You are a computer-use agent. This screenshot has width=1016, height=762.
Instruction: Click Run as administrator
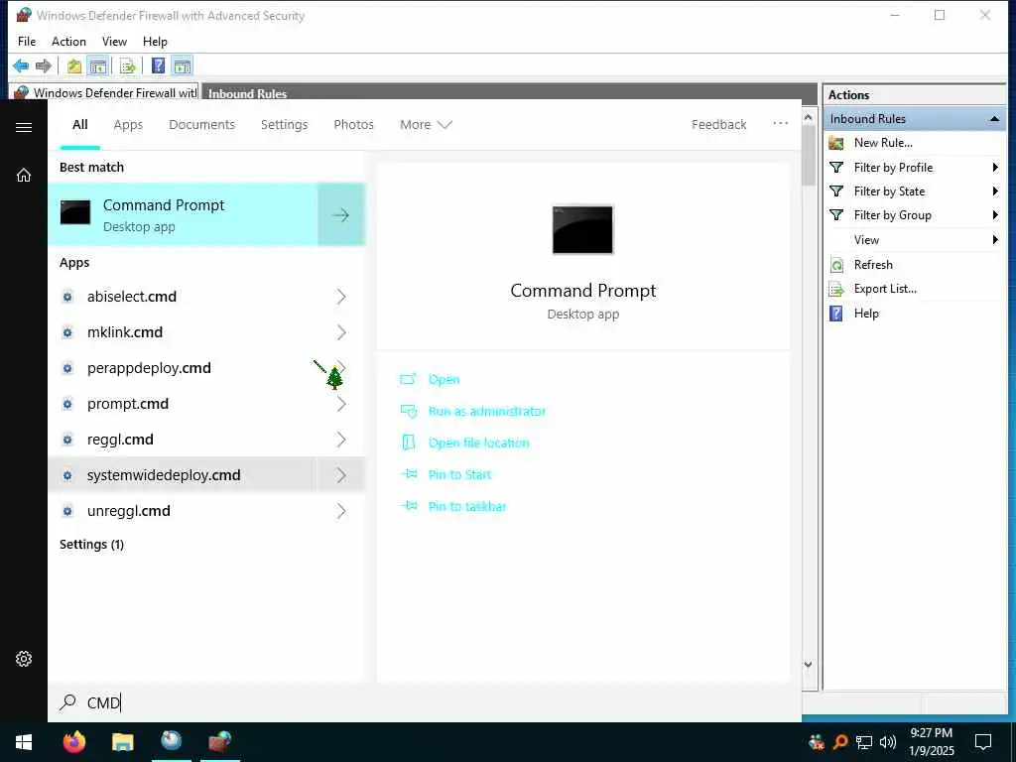(487, 412)
